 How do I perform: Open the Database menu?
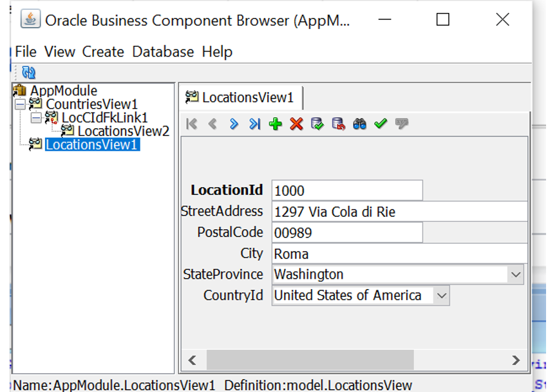[x=163, y=51]
